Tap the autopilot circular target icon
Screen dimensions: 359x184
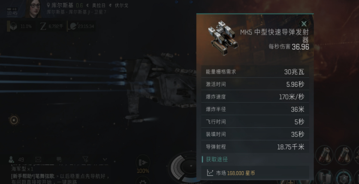14,120
